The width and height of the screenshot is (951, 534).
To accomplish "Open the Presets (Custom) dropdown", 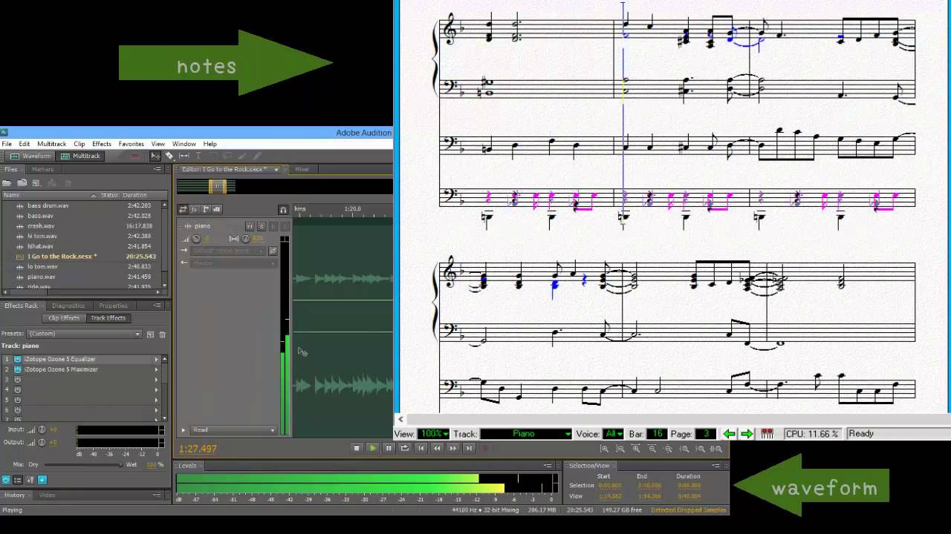I will pyautogui.click(x=84, y=334).
